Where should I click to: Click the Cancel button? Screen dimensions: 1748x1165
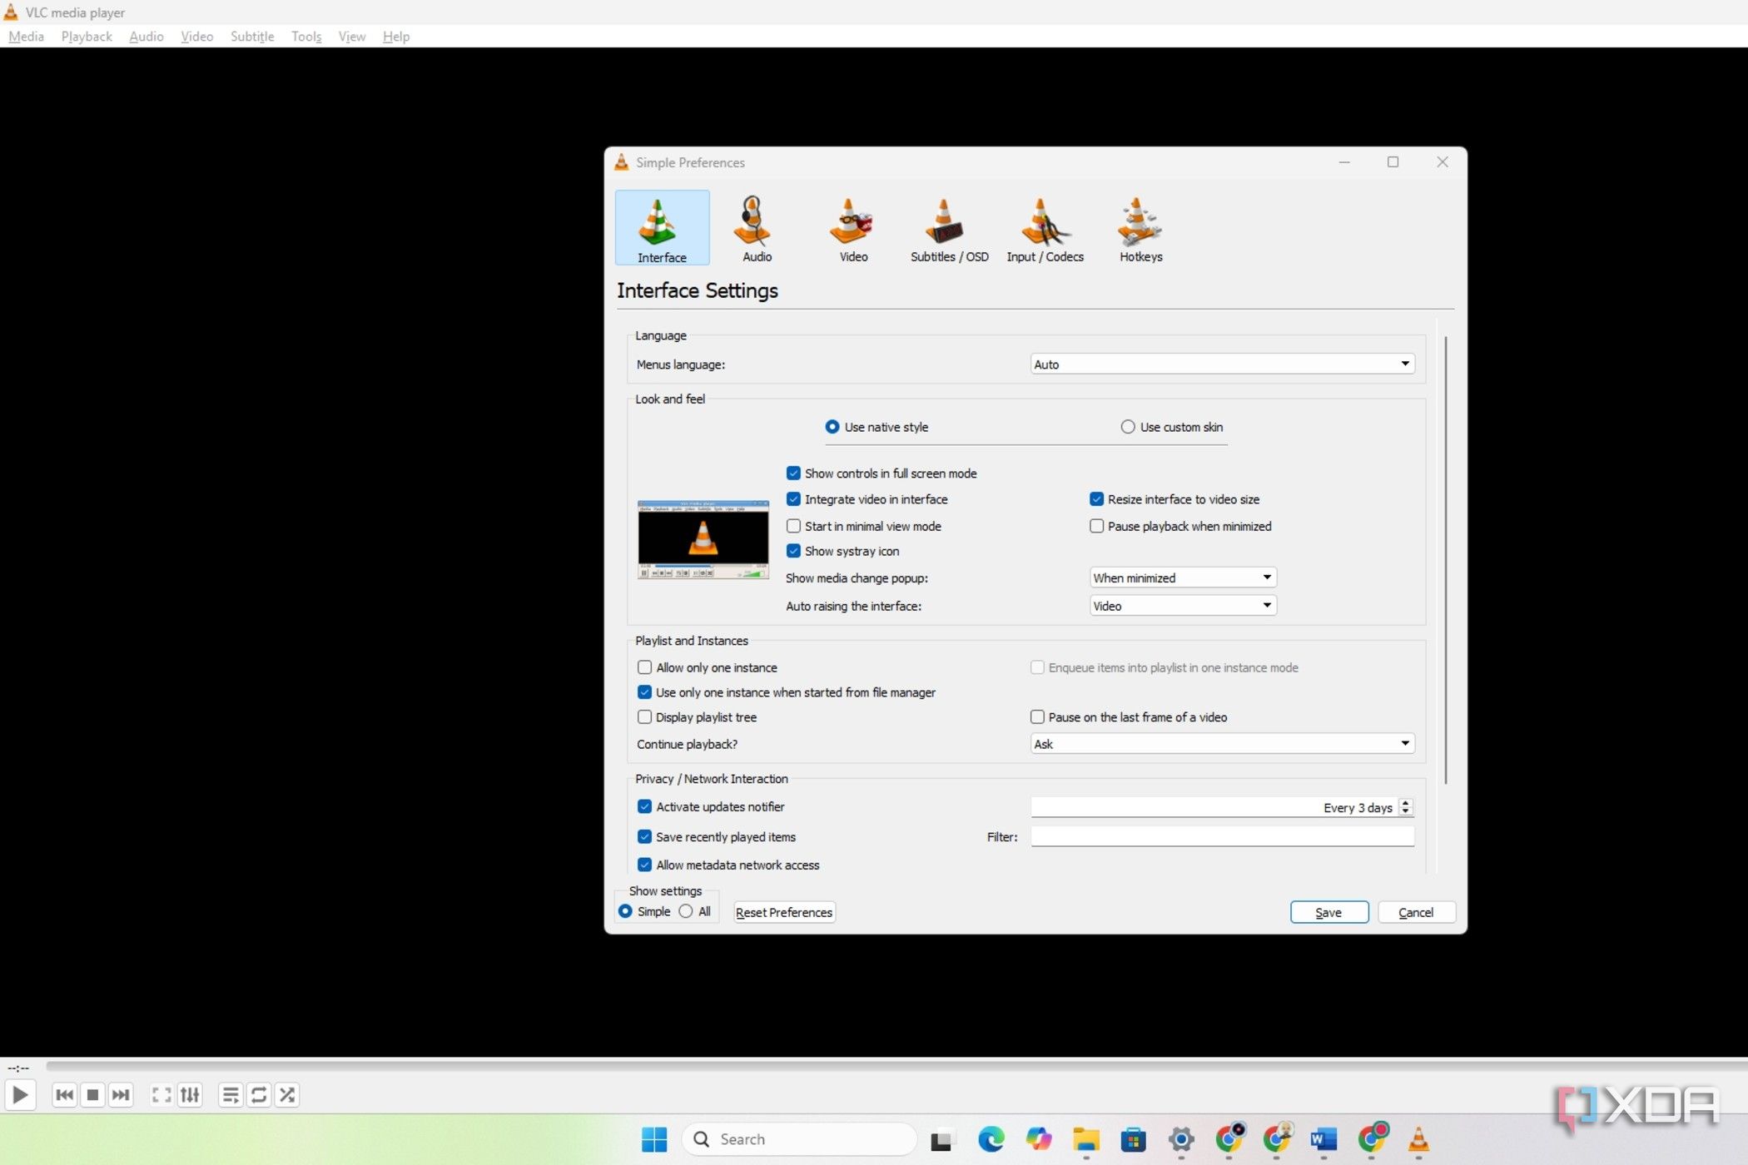pyautogui.click(x=1417, y=913)
